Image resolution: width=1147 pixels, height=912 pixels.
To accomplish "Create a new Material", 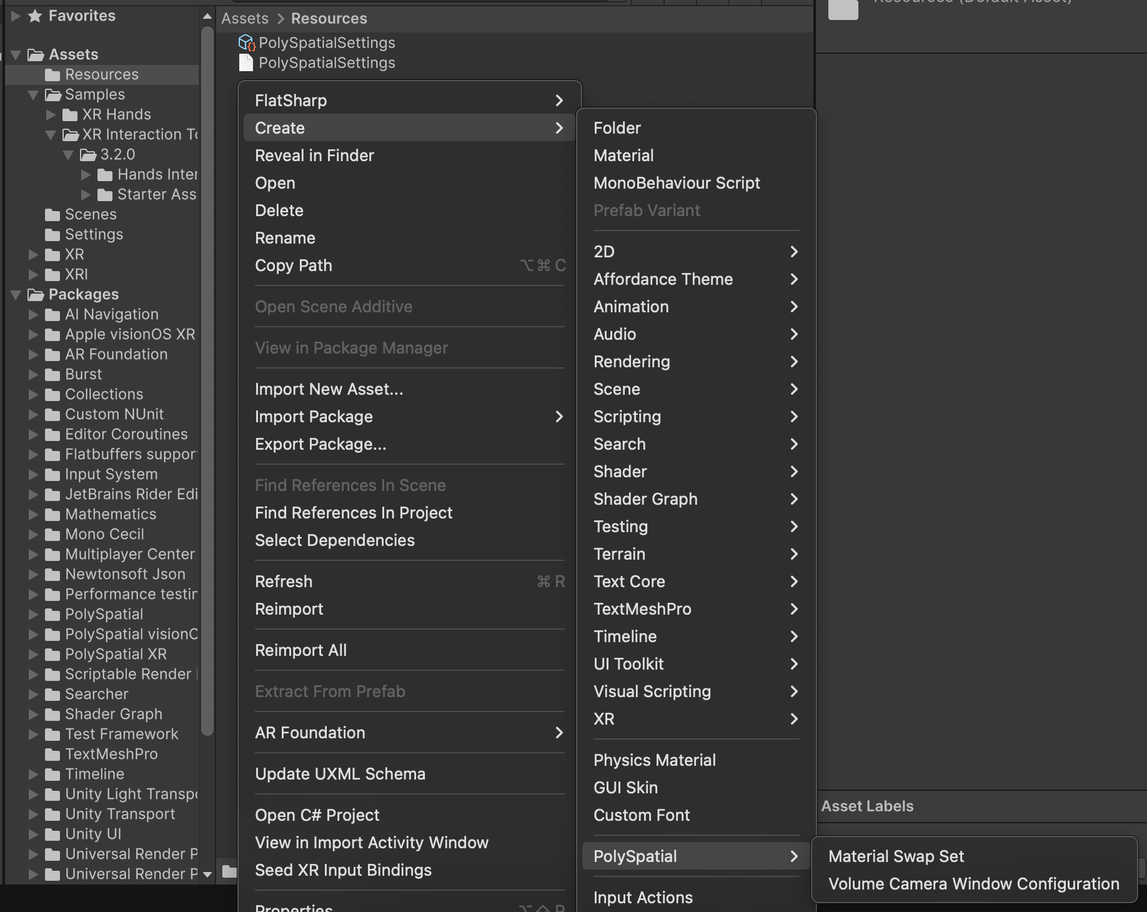I will [696, 156].
